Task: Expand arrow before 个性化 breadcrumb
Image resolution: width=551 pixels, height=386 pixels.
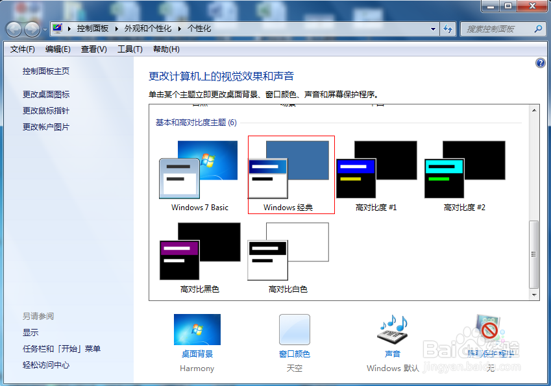Action: 180,29
